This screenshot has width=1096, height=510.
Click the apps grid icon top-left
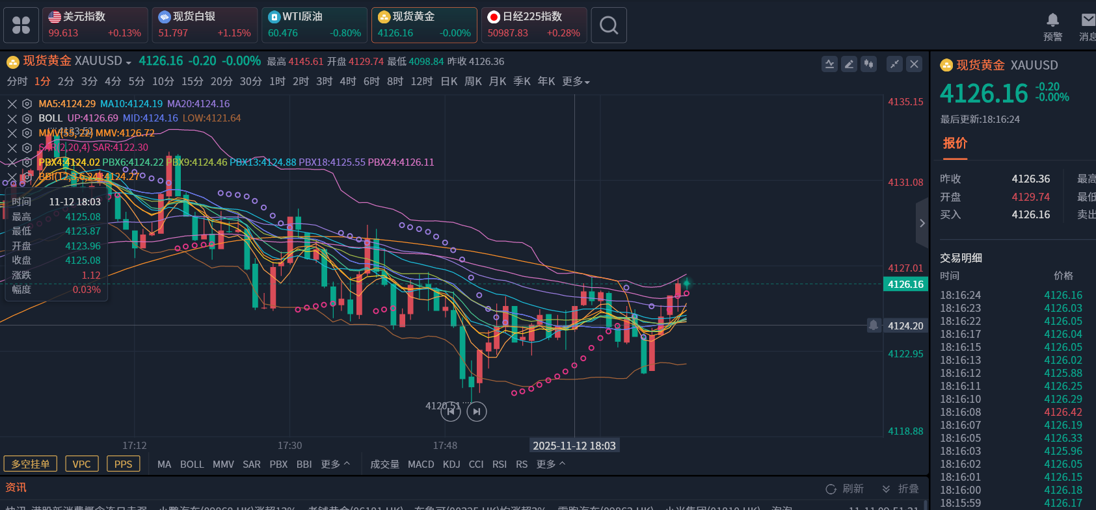pos(21,25)
